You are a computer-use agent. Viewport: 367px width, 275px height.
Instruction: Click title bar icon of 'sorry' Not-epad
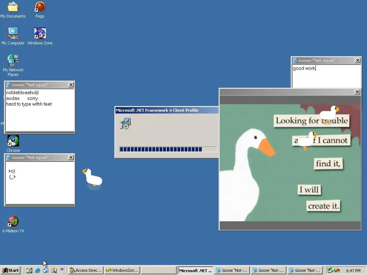pos(8,85)
